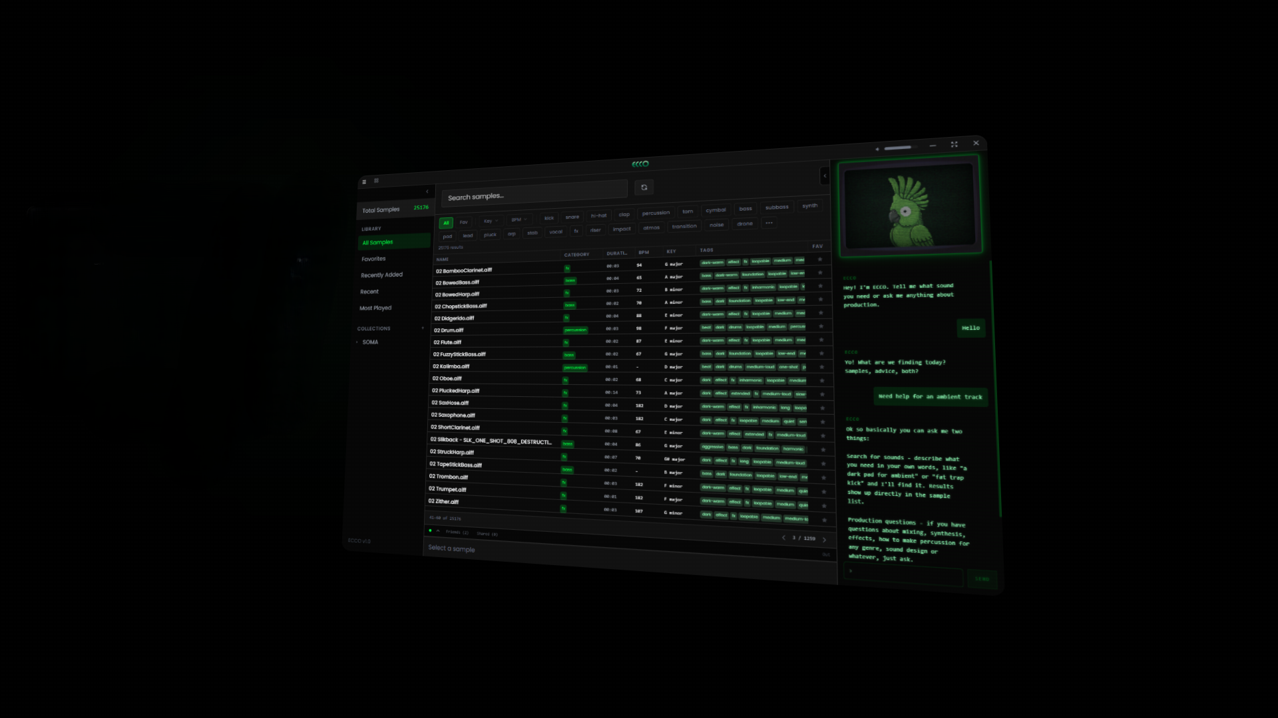Toggle star on 02 Oboe.aiff row

[822, 380]
